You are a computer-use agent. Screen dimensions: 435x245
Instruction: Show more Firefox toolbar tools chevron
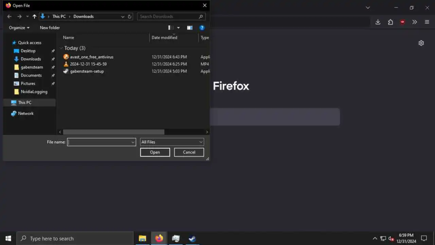[x=415, y=22]
